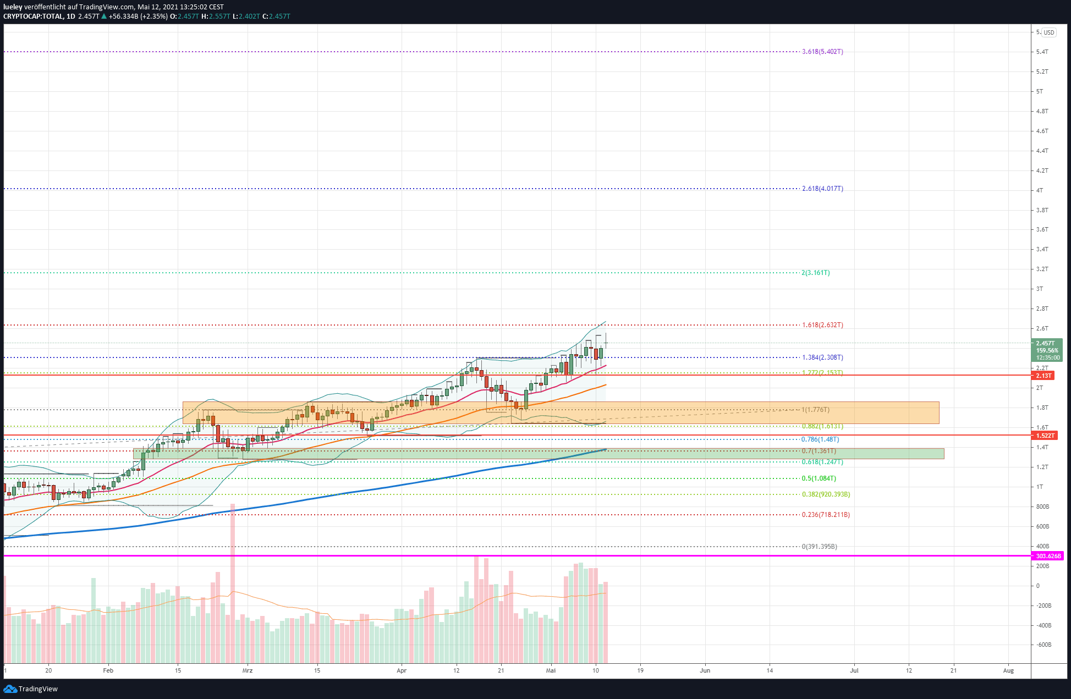This screenshot has width=1071, height=699.
Task: Click the 1T price axis label
Action: (x=1040, y=487)
